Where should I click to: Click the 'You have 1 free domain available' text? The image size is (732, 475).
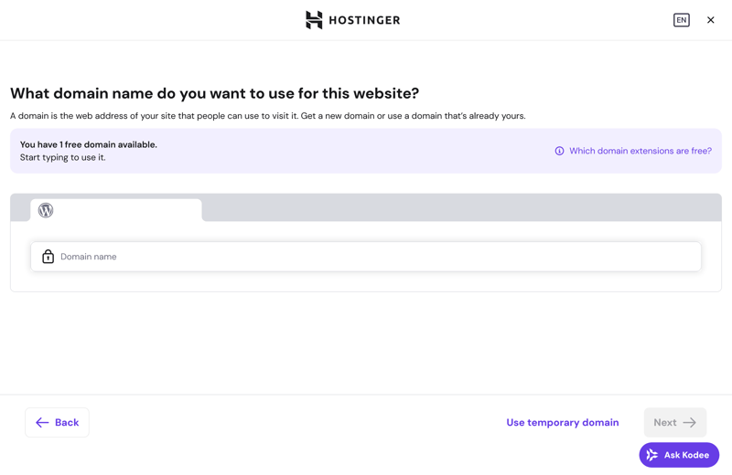click(88, 144)
